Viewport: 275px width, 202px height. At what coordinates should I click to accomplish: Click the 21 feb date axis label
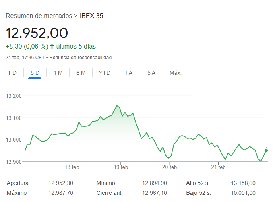tap(218, 167)
